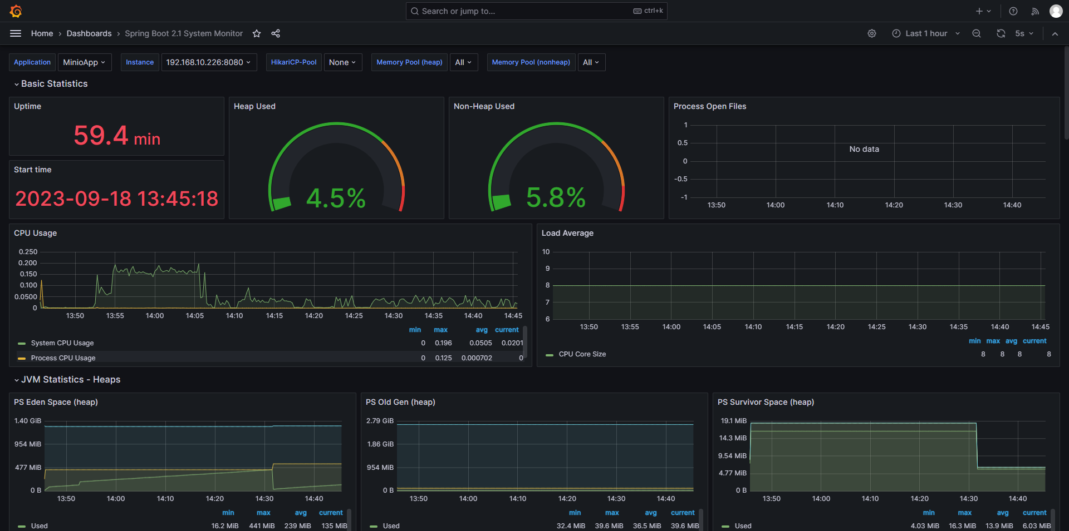Open the user profile avatar
Screen dimensions: 1069x531
pyautogui.click(x=1056, y=11)
